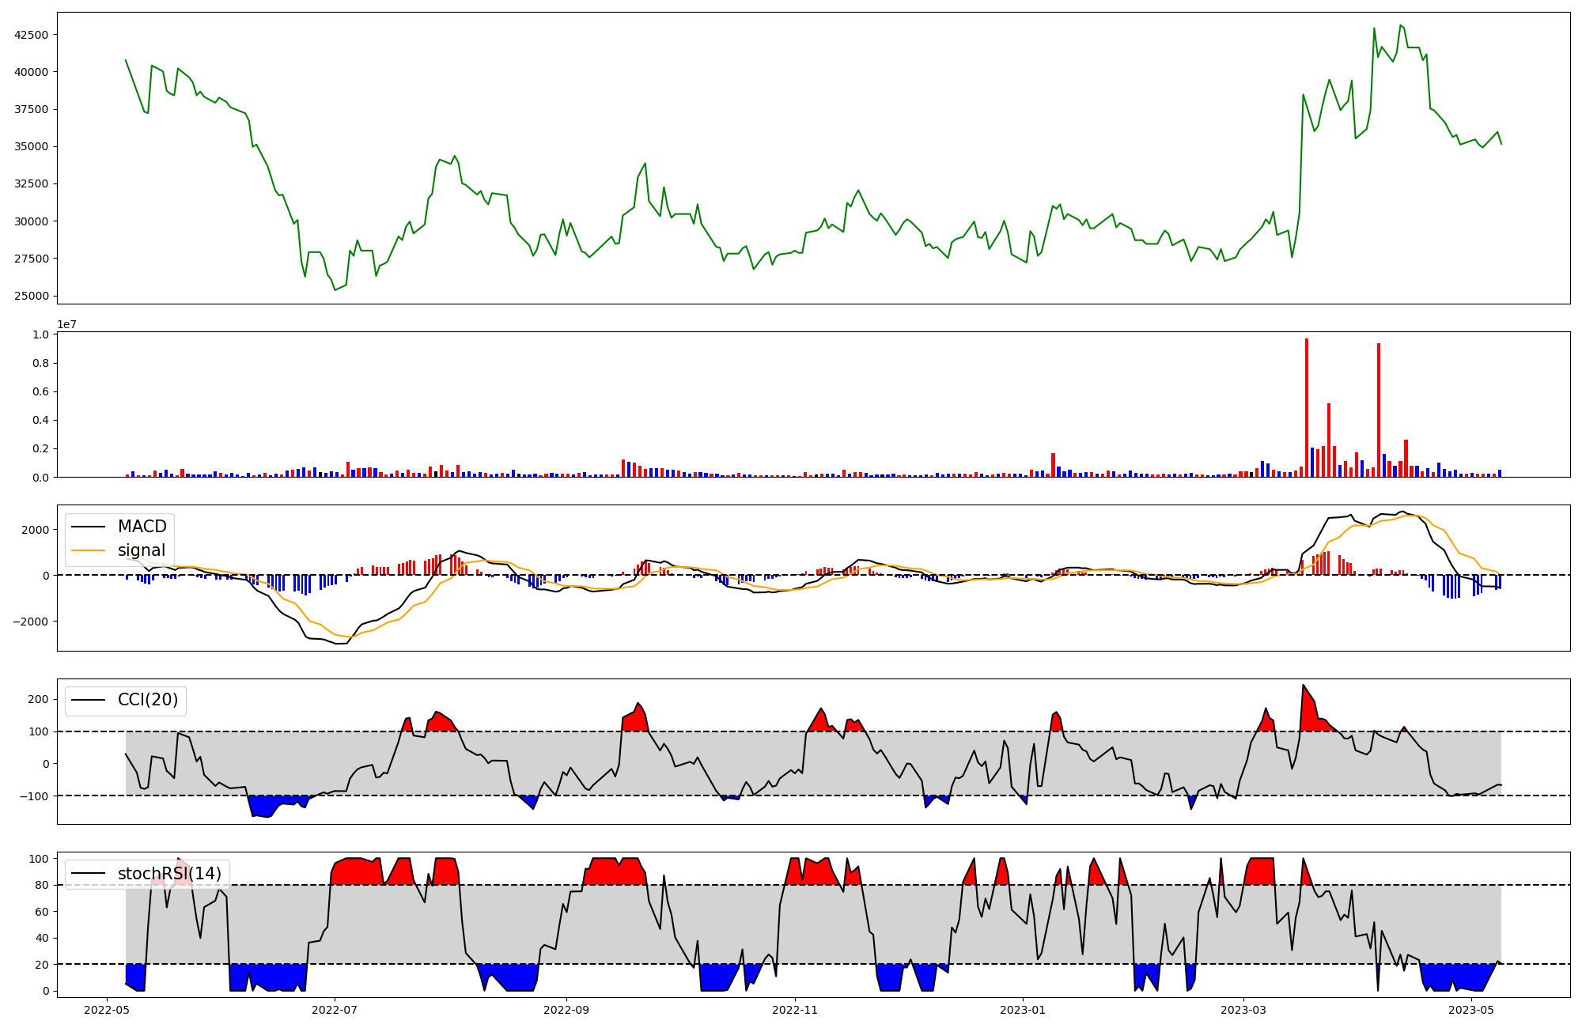Click the CCI(20) legend entry

(148, 700)
